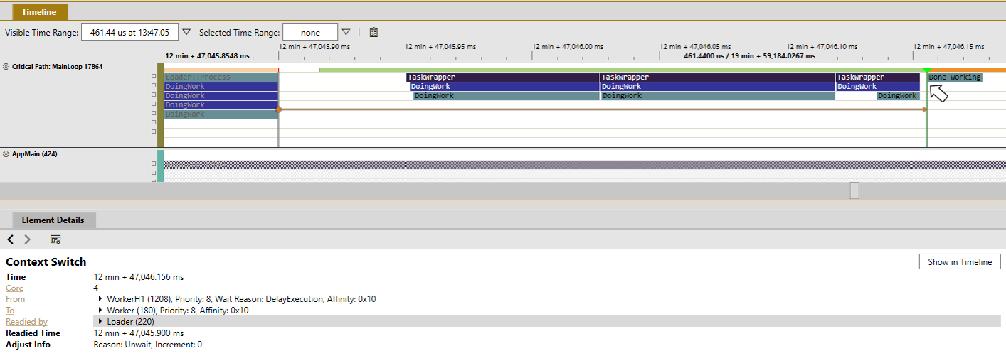The height and width of the screenshot is (356, 1006).
Task: Select the Element Details tab
Action: tap(53, 220)
